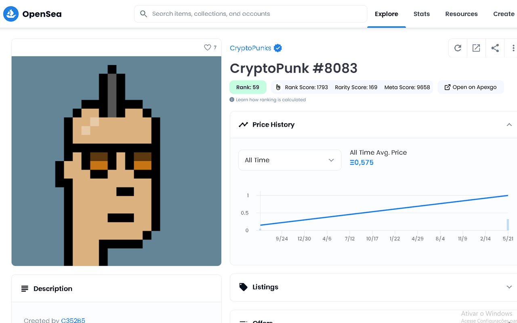Open the All Time date range dropdown
The image size is (517, 323).
(x=290, y=160)
